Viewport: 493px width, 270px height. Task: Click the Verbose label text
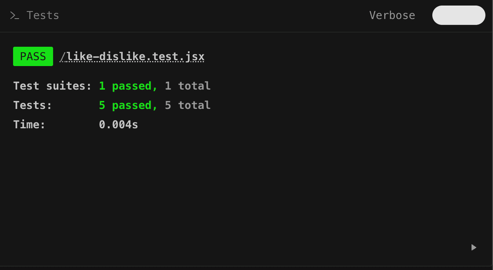[392, 15]
